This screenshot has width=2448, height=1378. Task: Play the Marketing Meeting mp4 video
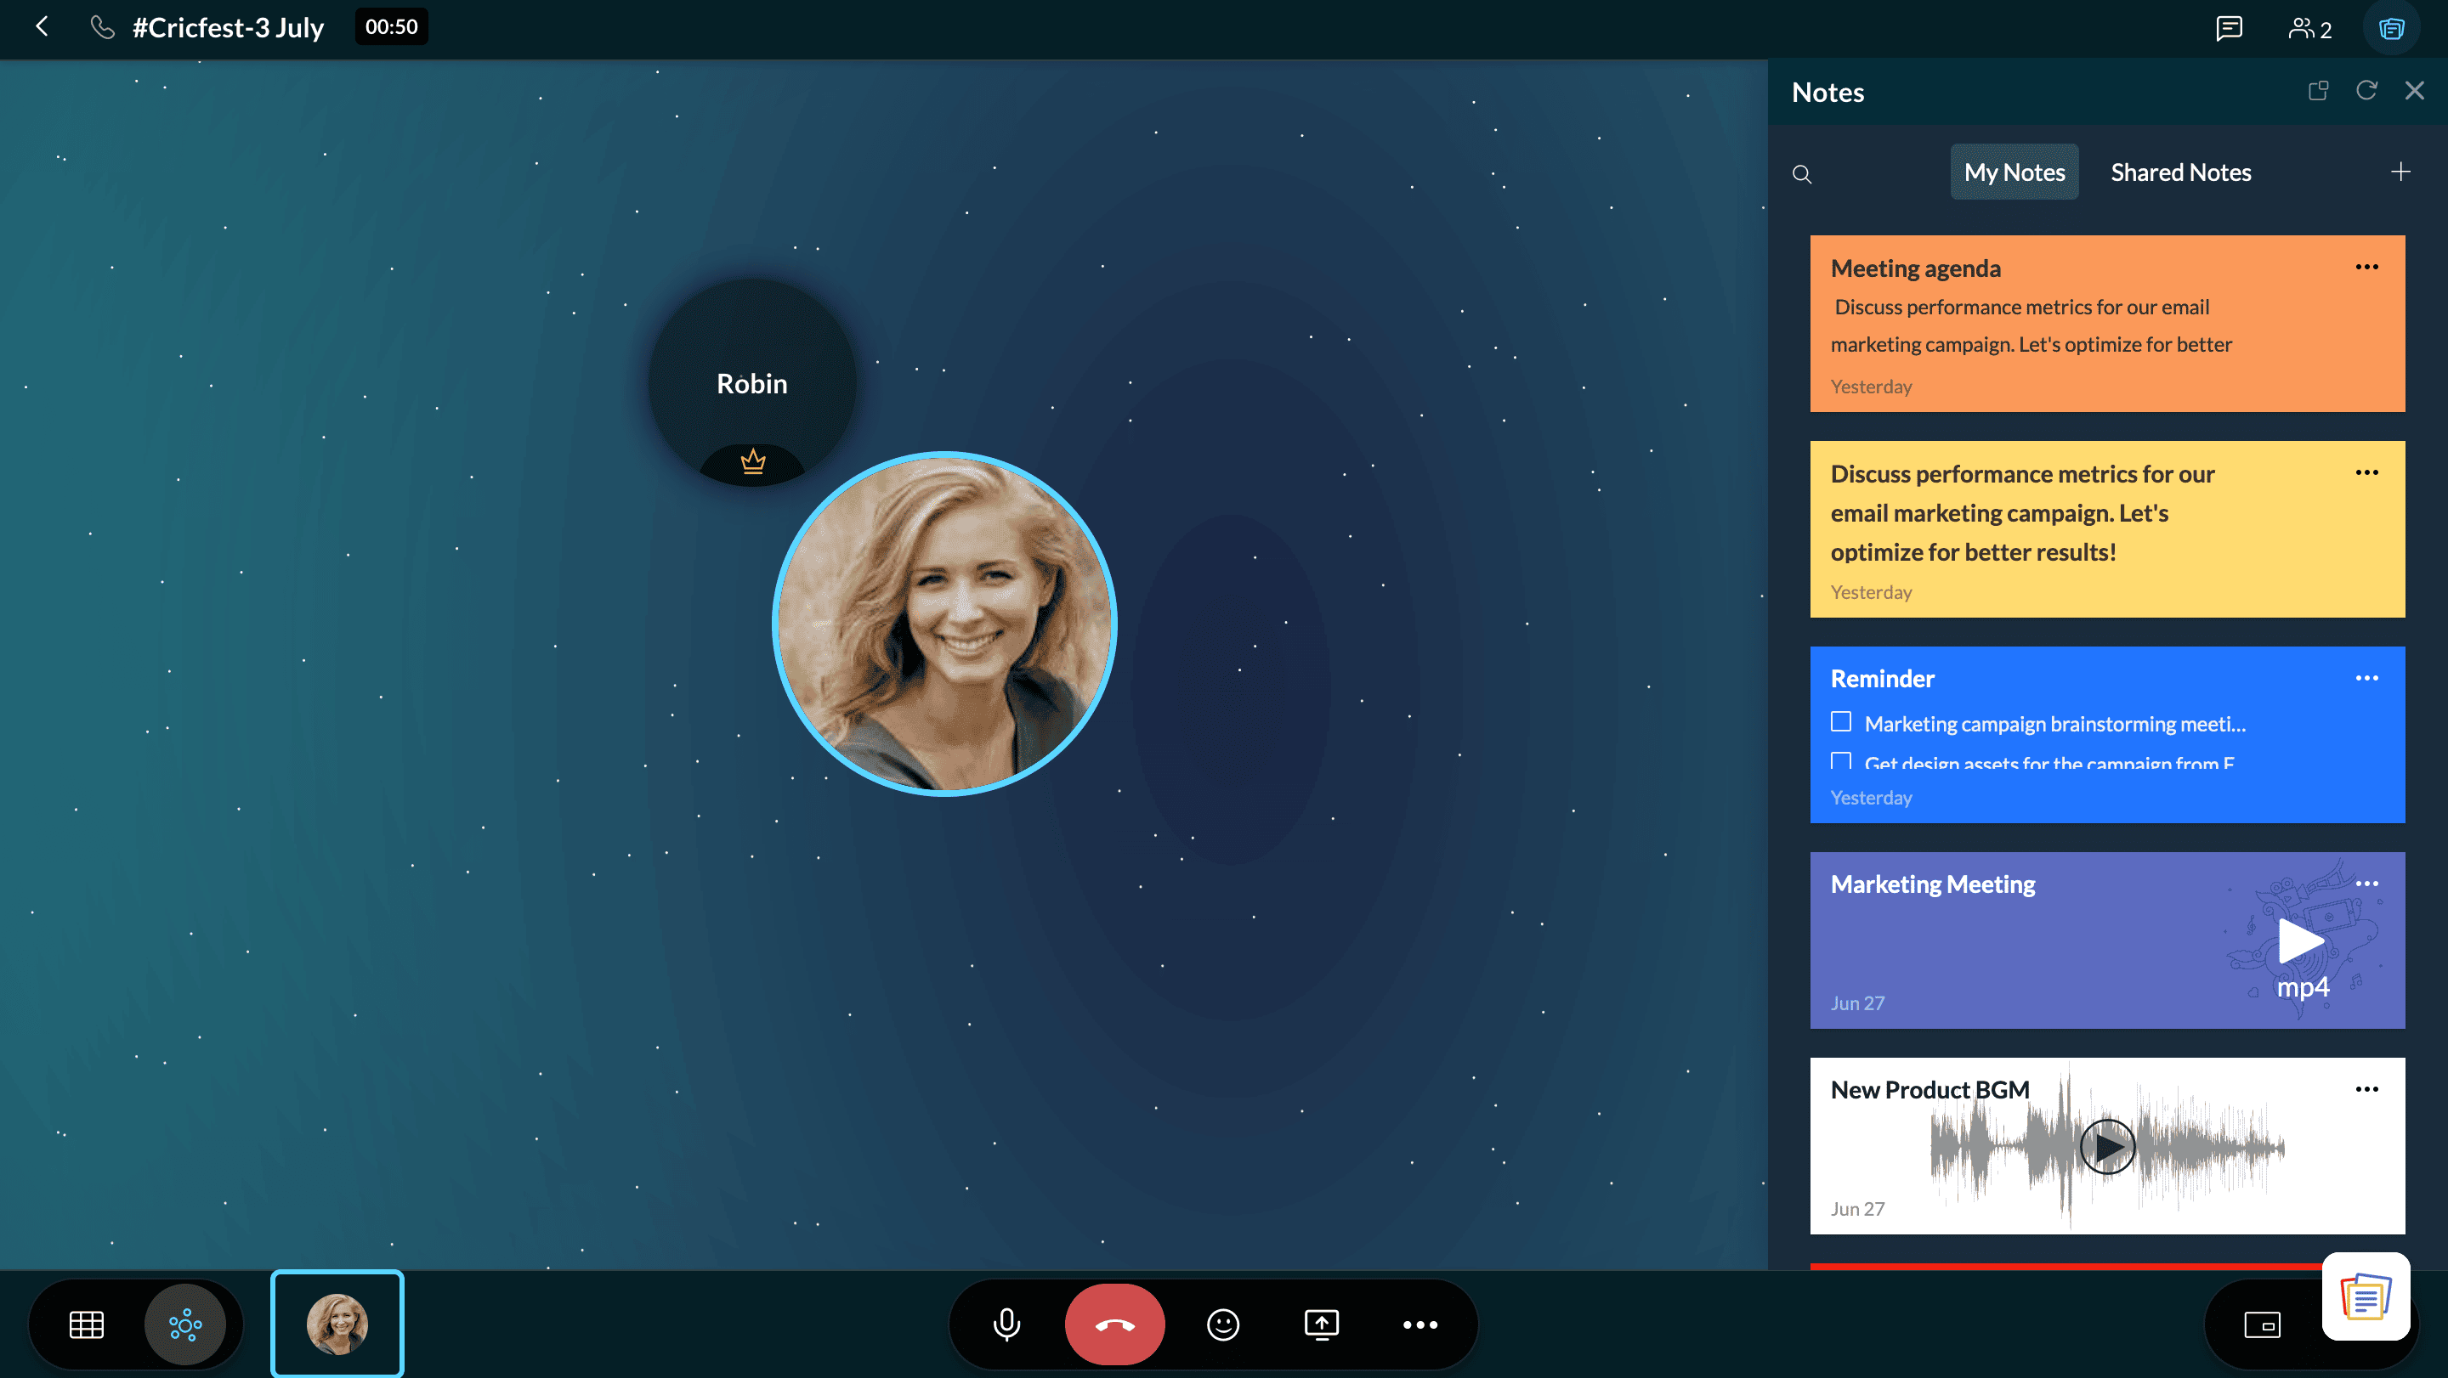(x=2301, y=941)
